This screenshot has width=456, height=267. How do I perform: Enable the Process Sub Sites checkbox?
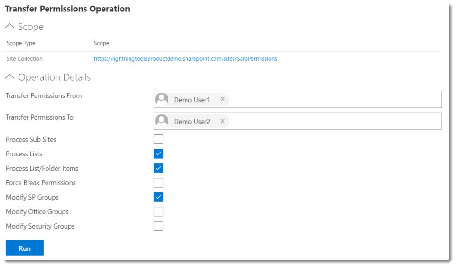[158, 139]
